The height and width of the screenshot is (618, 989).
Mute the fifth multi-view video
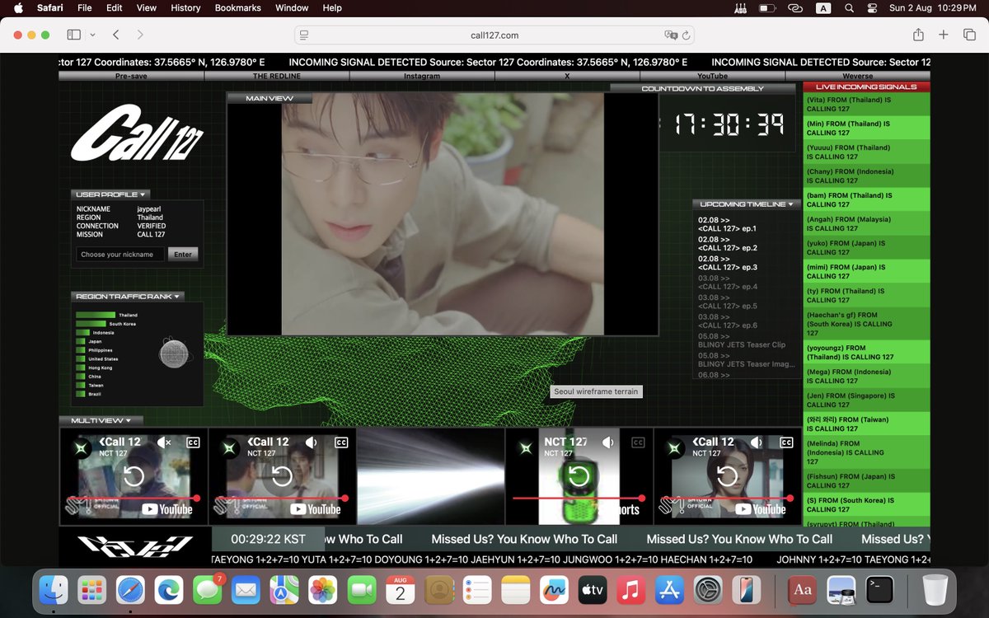point(756,442)
